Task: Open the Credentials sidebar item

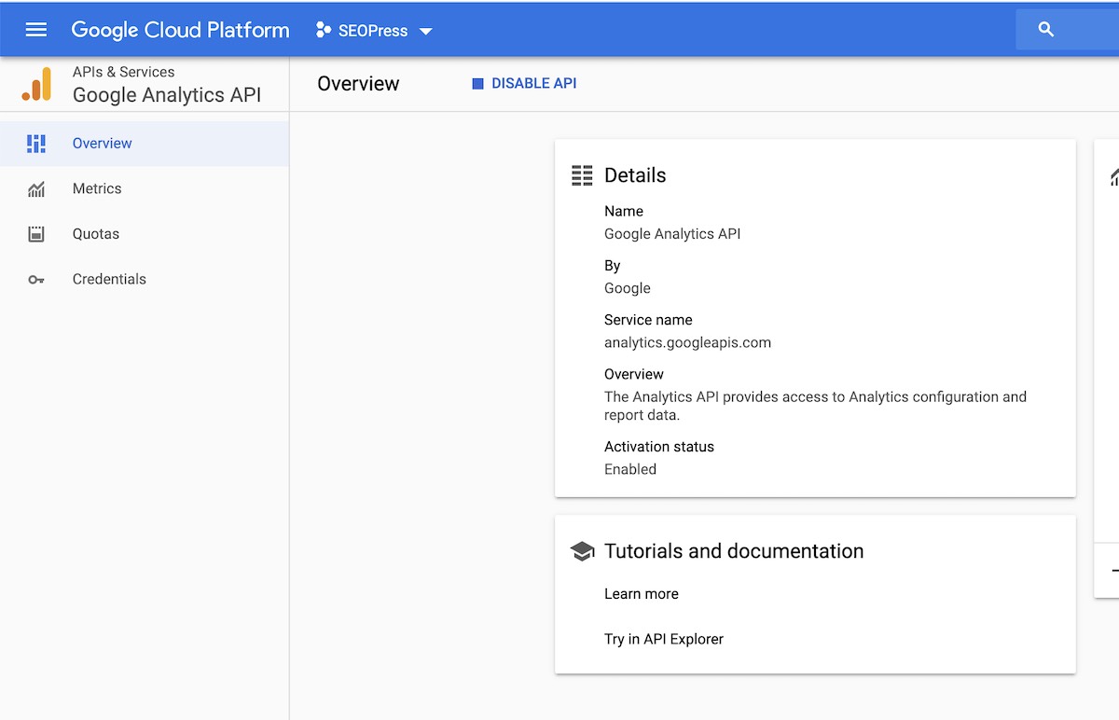Action: (x=145, y=279)
